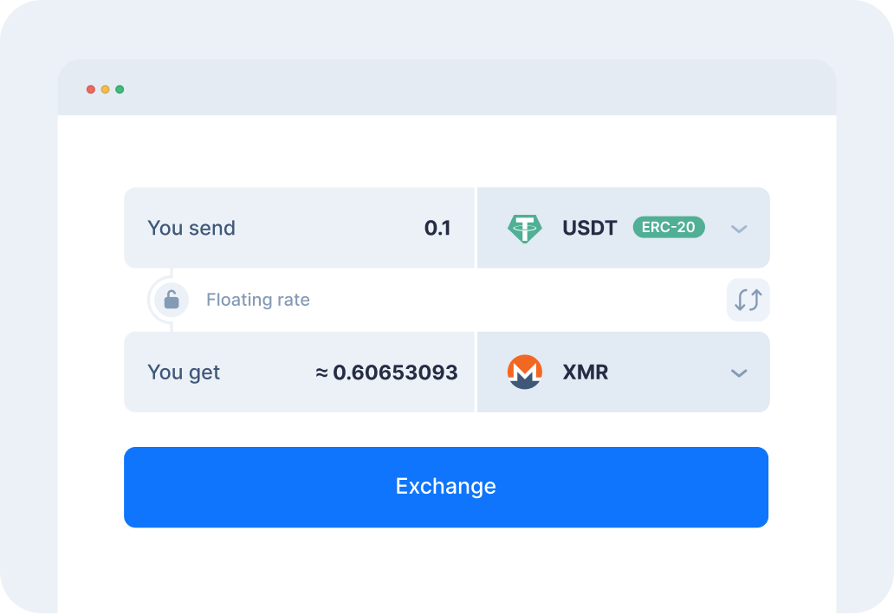Select the Floating rate label

(x=257, y=299)
